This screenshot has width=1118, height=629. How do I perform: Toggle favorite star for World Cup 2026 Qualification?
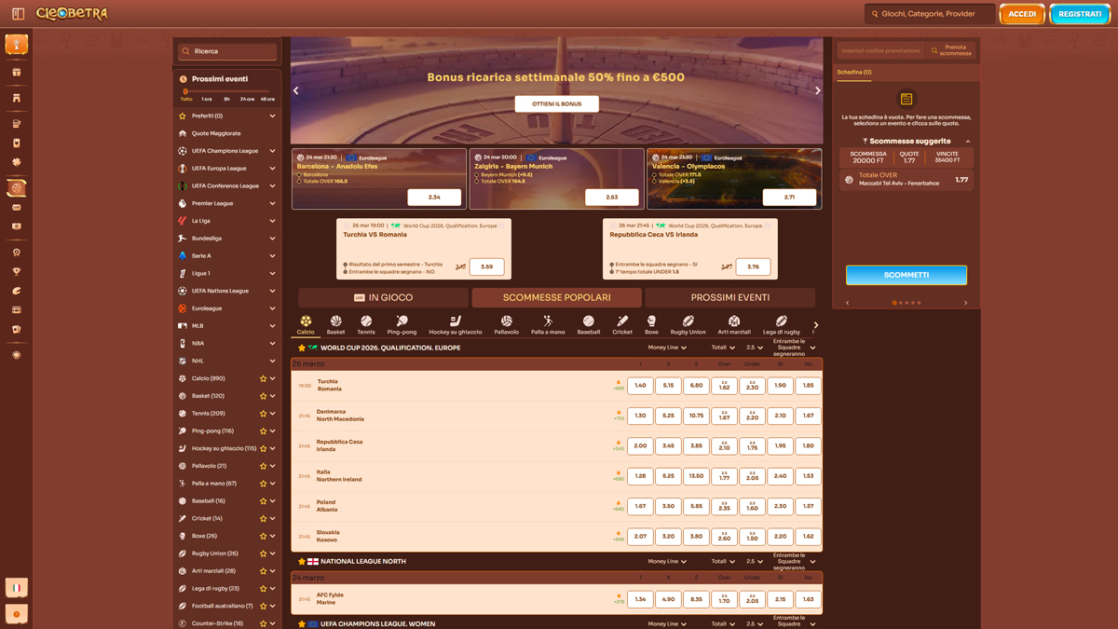(301, 348)
